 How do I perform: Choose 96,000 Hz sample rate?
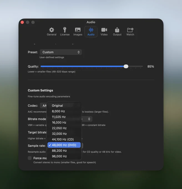[x=64, y=156]
